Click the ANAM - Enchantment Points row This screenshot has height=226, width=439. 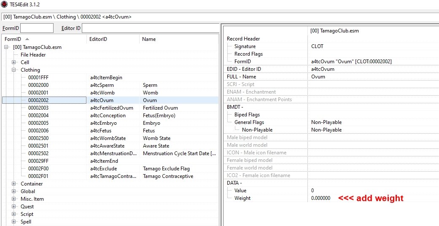(x=331, y=99)
